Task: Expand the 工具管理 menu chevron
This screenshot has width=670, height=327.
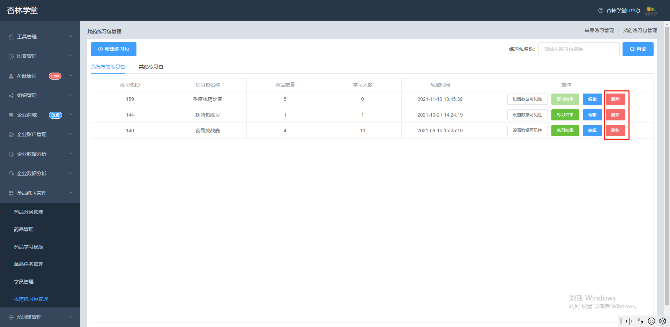Action: coord(71,36)
